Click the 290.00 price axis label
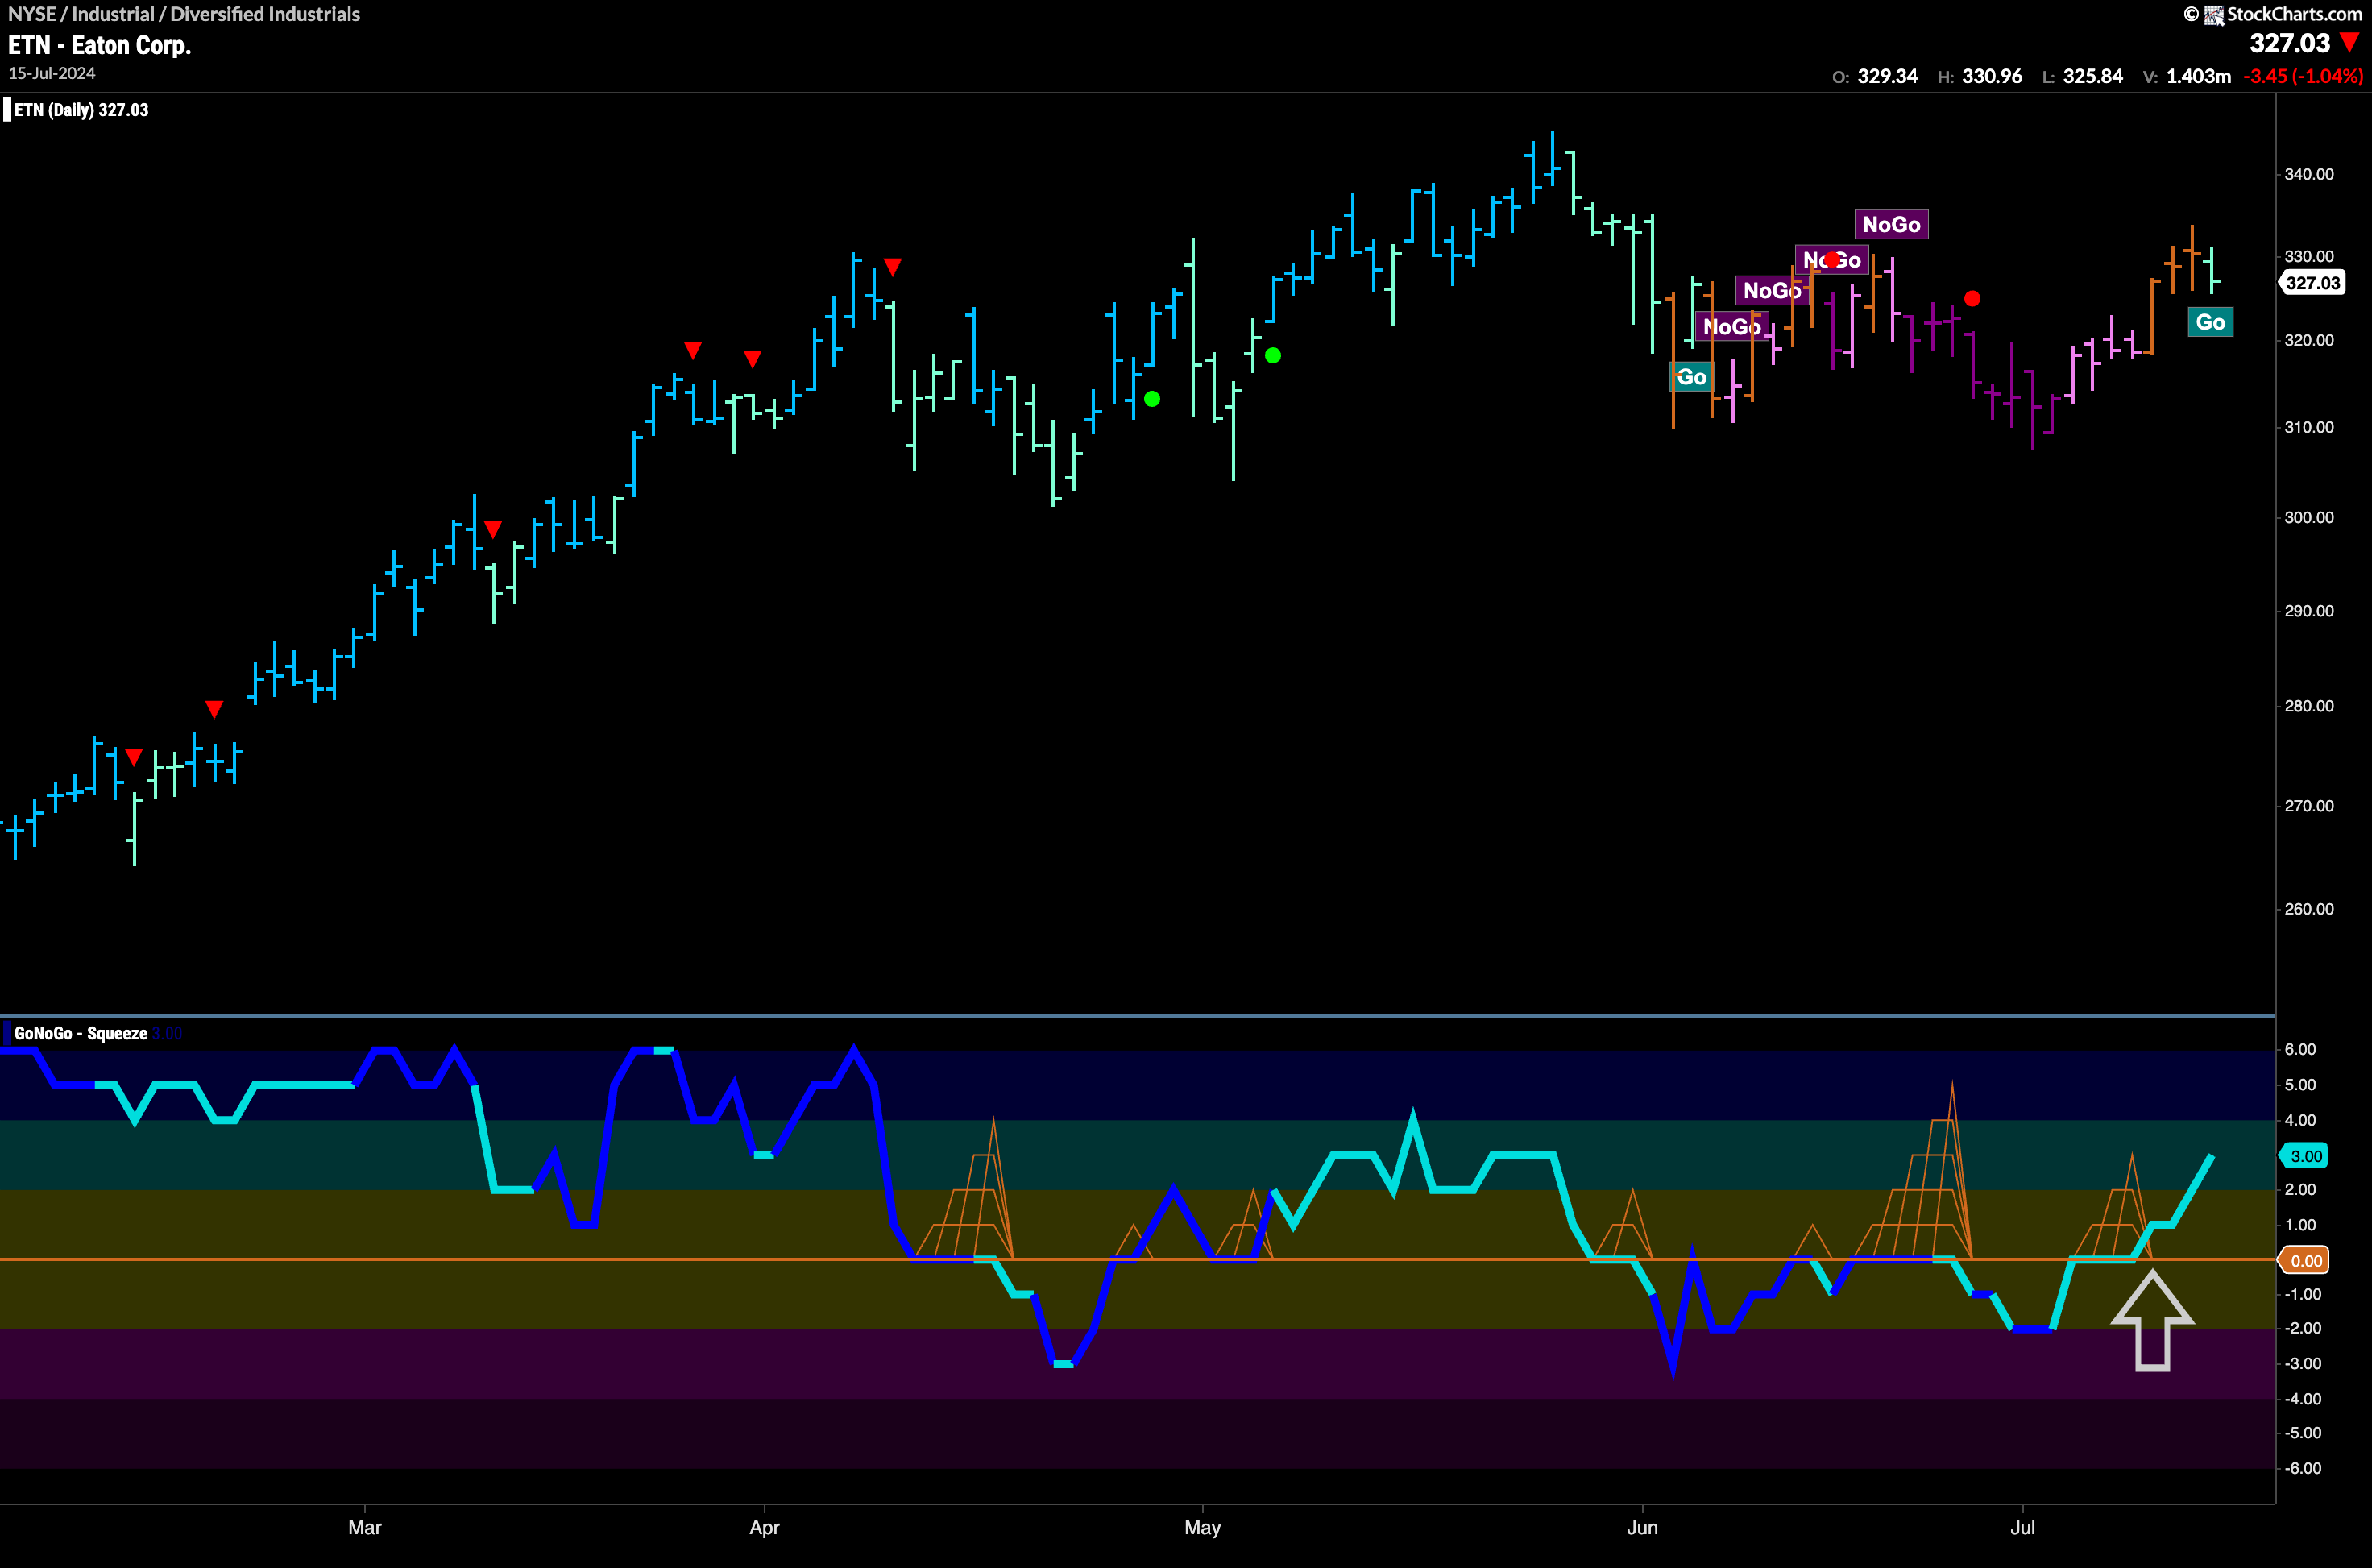2372x1568 pixels. tap(2309, 611)
